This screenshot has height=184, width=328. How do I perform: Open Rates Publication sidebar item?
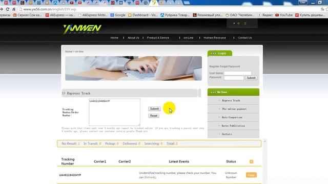tap(233, 126)
